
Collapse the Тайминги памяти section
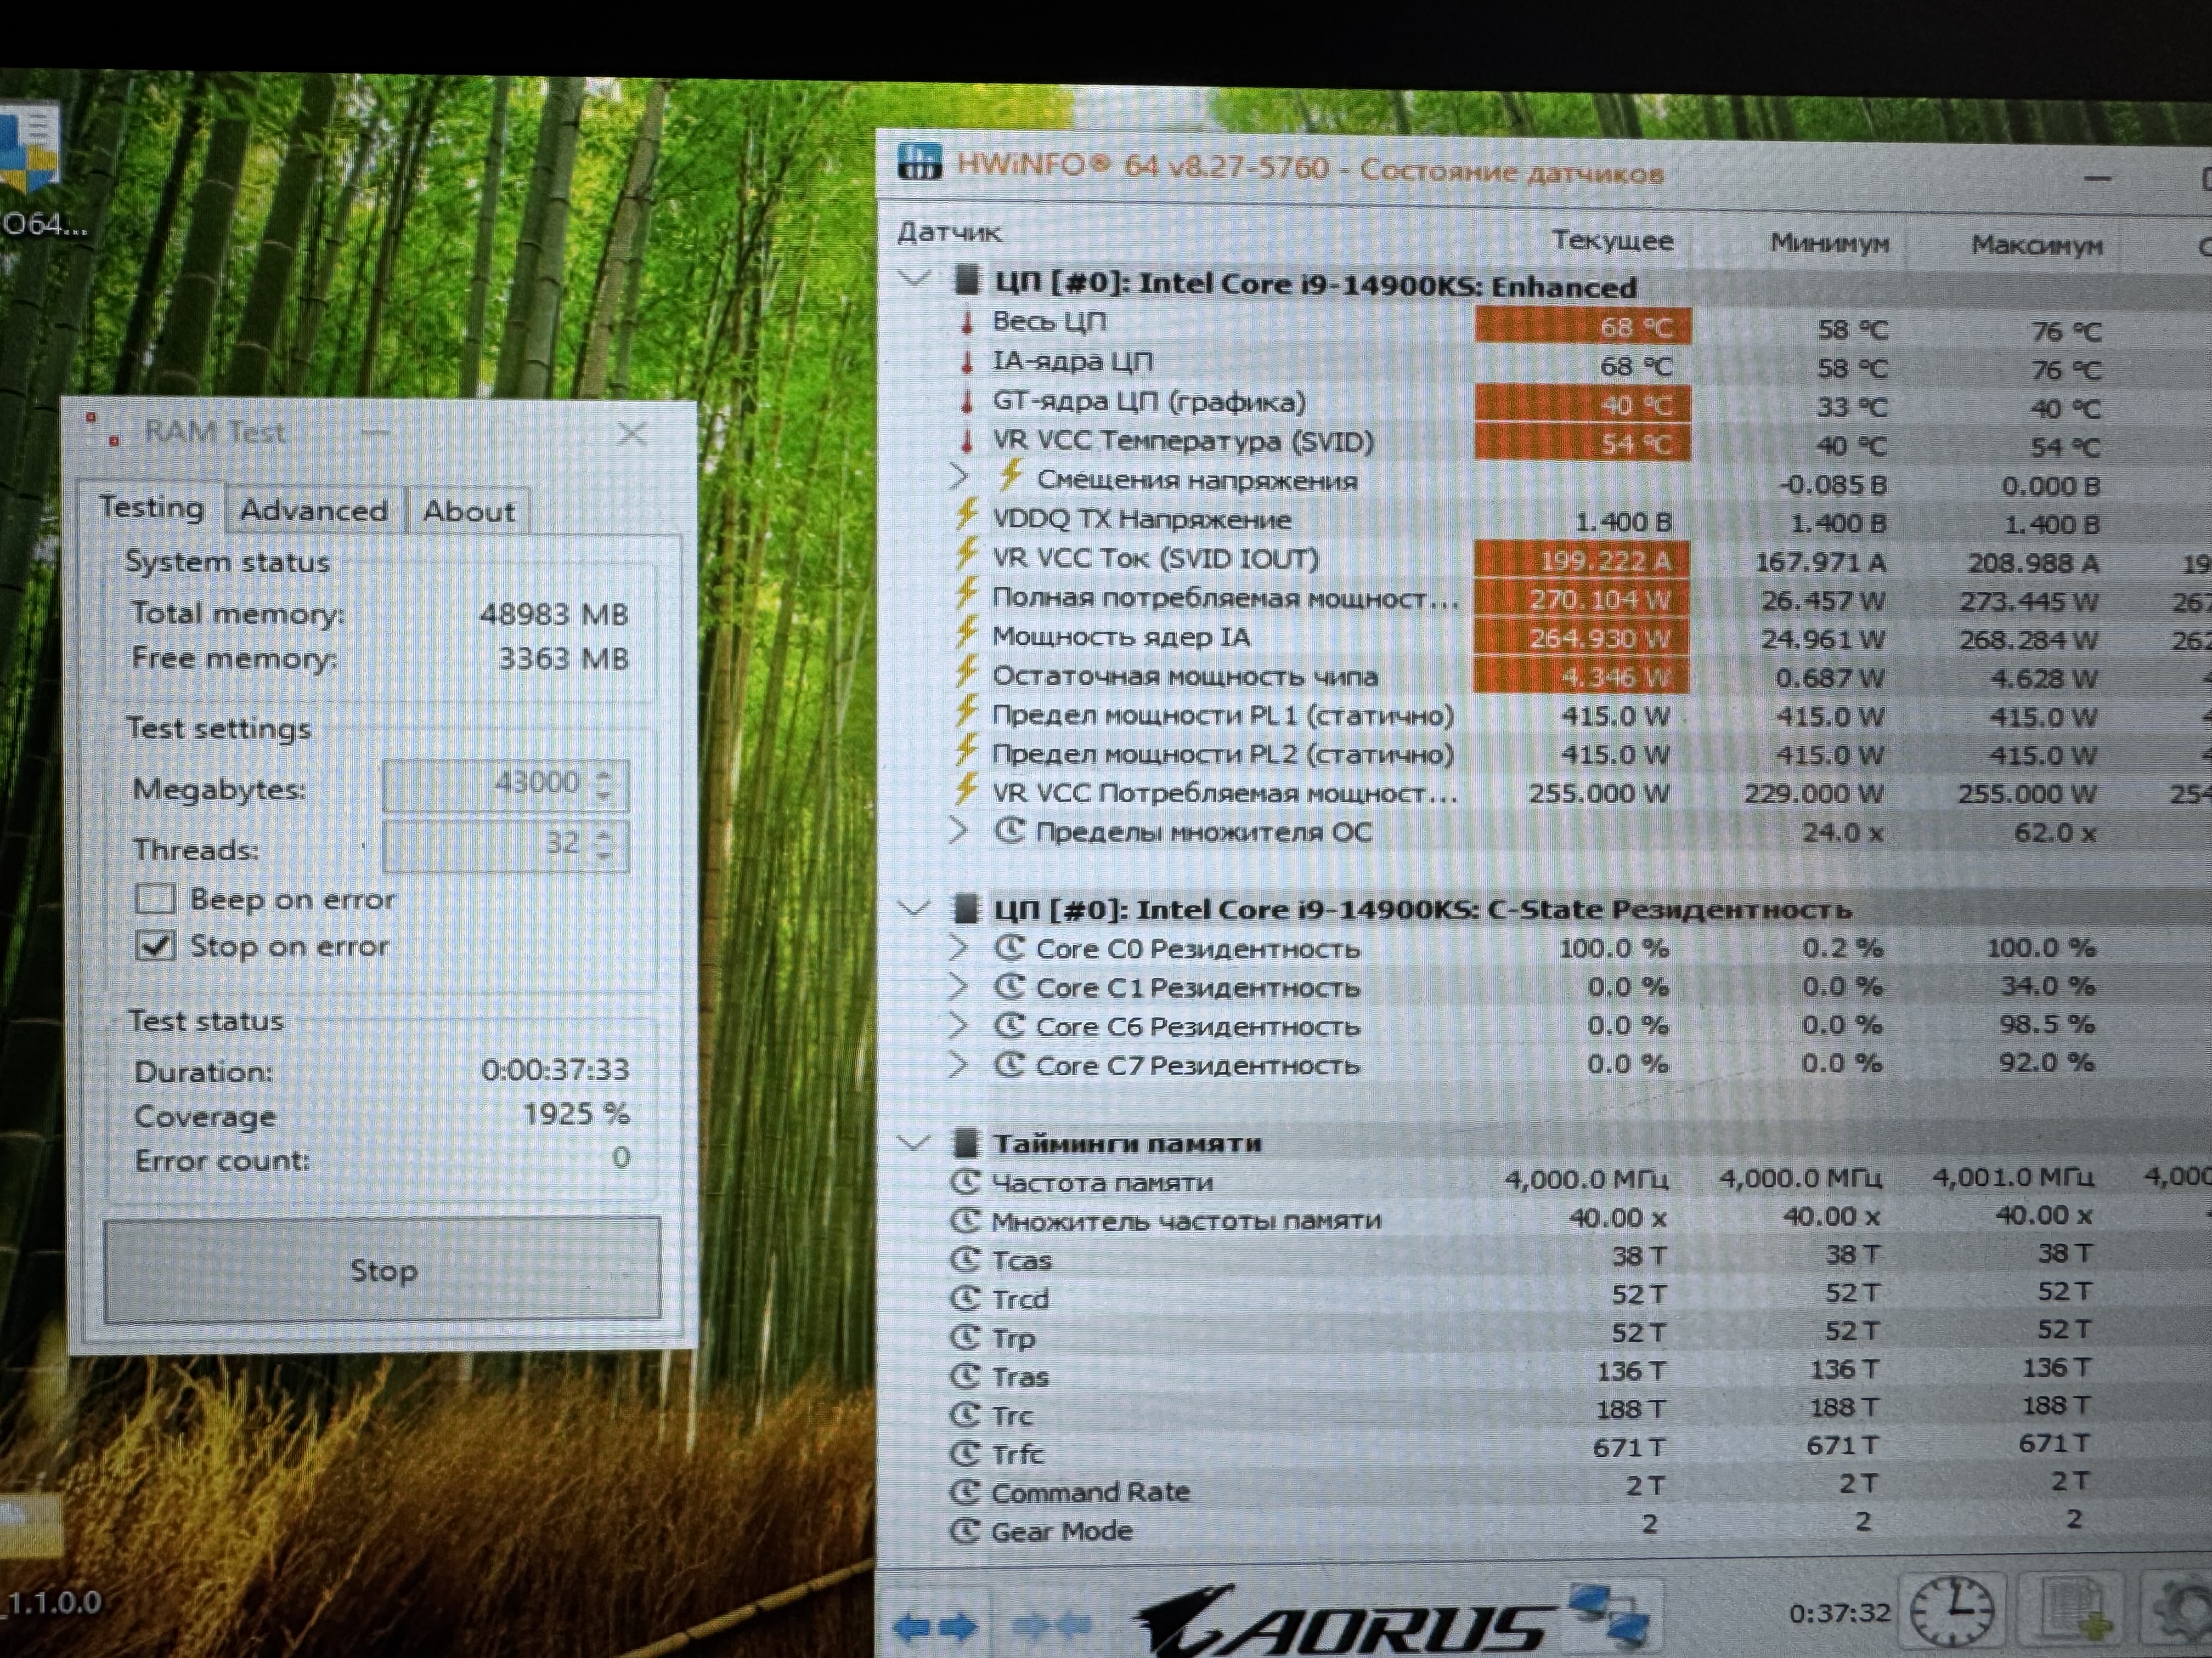pyautogui.click(x=913, y=1142)
